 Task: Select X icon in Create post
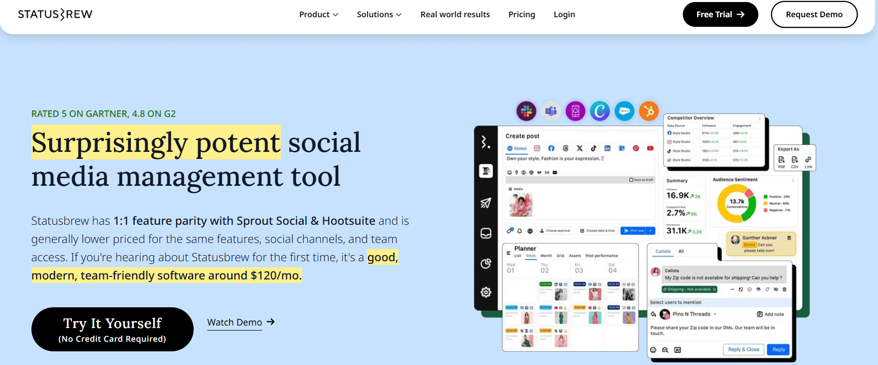tap(579, 148)
